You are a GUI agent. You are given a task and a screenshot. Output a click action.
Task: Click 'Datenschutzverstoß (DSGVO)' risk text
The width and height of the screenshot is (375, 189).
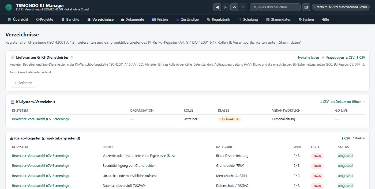(124, 186)
